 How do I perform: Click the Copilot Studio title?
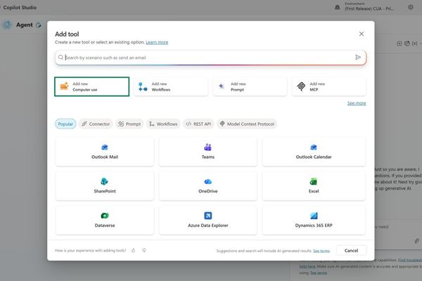(20, 8)
